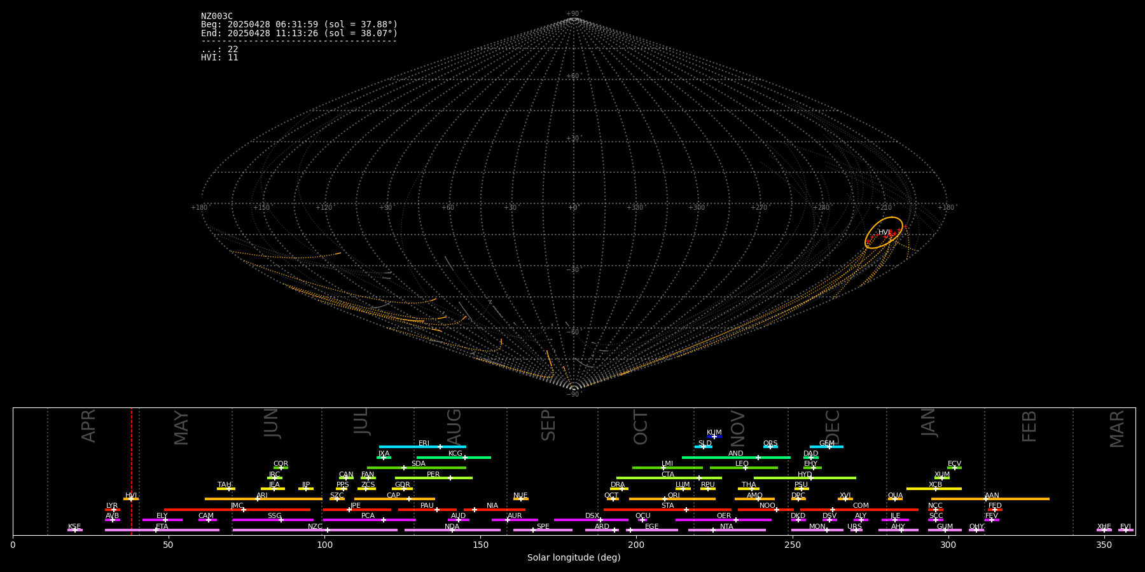Click the FEB month label
This screenshot has height=572, width=1145.
[1029, 426]
